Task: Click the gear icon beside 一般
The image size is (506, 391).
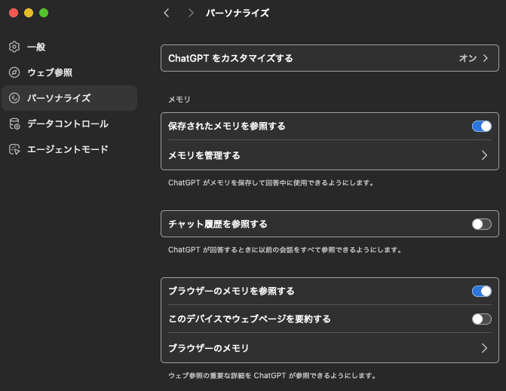Action: tap(14, 47)
